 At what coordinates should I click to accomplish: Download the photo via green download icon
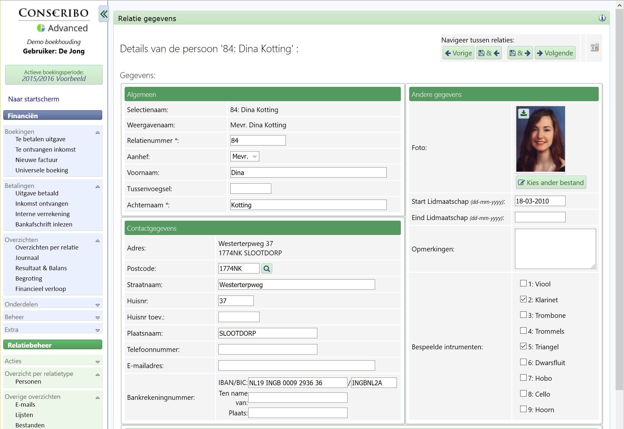point(523,113)
